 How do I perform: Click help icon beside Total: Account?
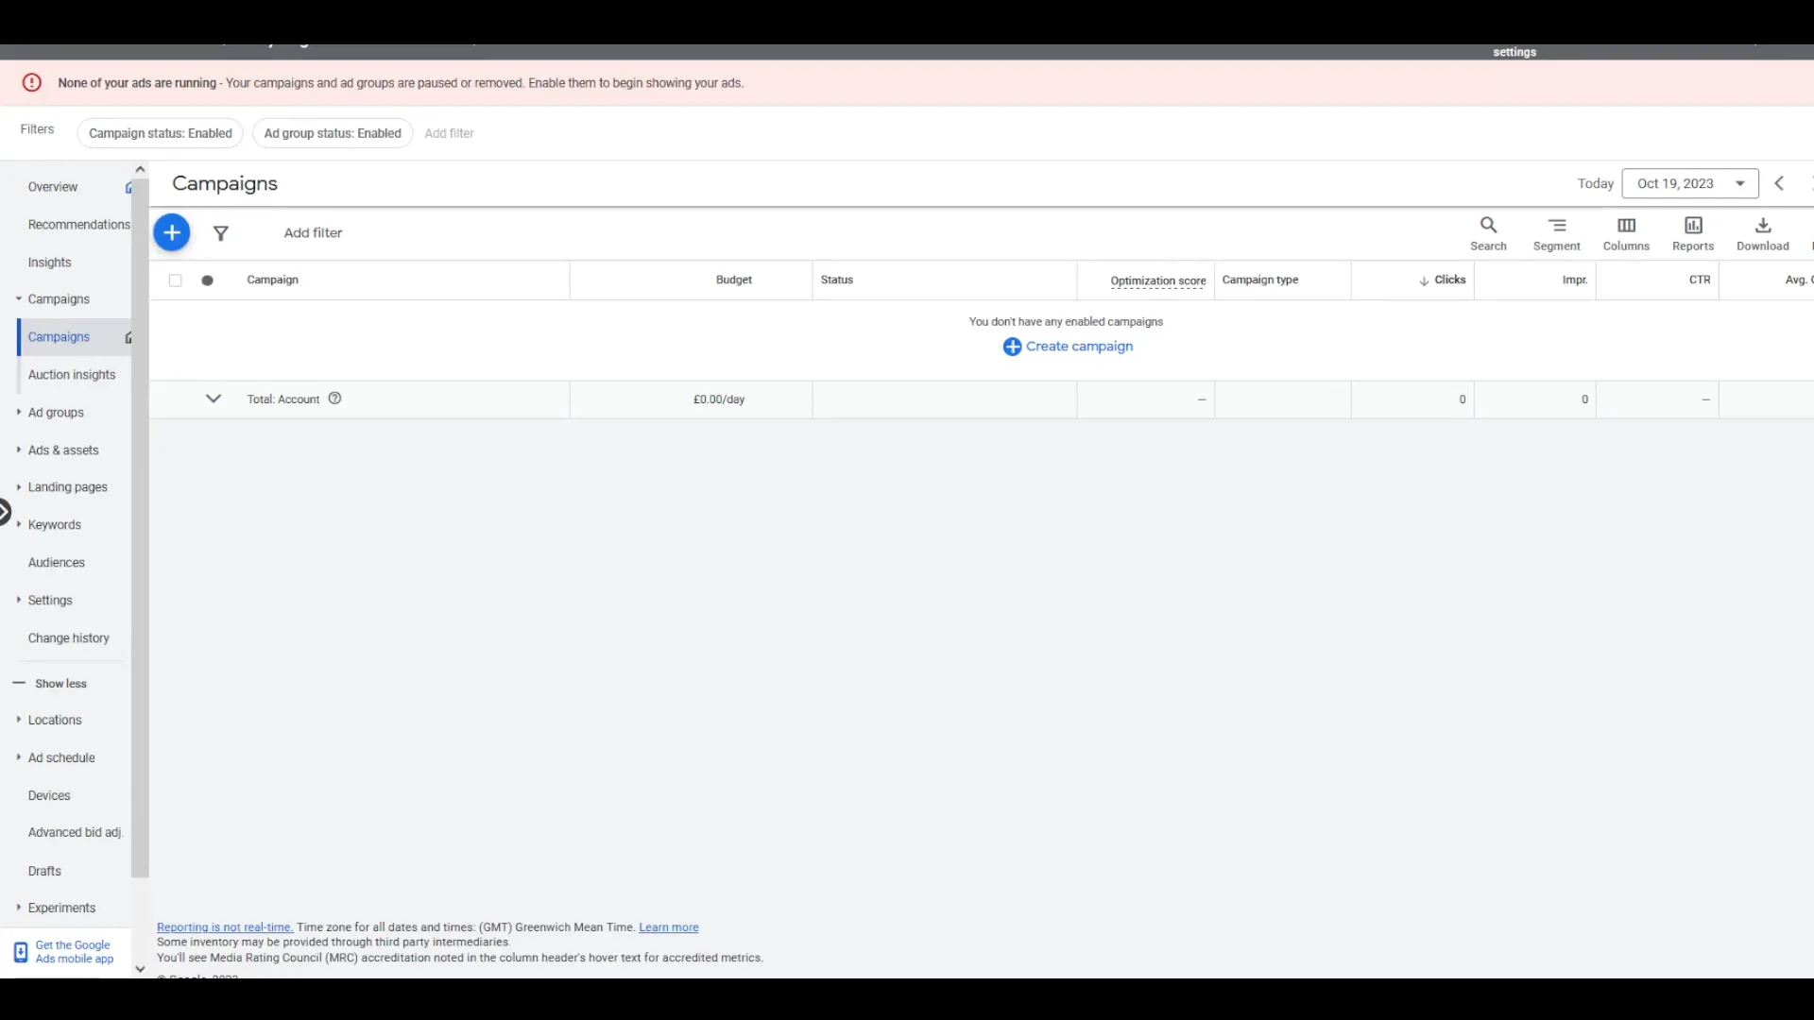pyautogui.click(x=334, y=399)
